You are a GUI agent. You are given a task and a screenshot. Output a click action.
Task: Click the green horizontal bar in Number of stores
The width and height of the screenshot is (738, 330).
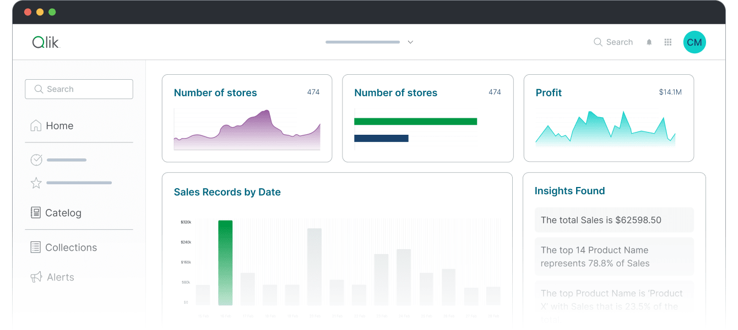(416, 120)
